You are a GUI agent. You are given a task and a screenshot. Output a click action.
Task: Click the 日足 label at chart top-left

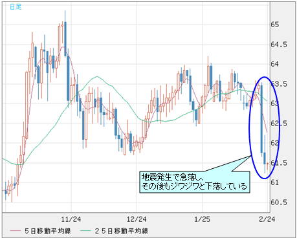point(16,7)
